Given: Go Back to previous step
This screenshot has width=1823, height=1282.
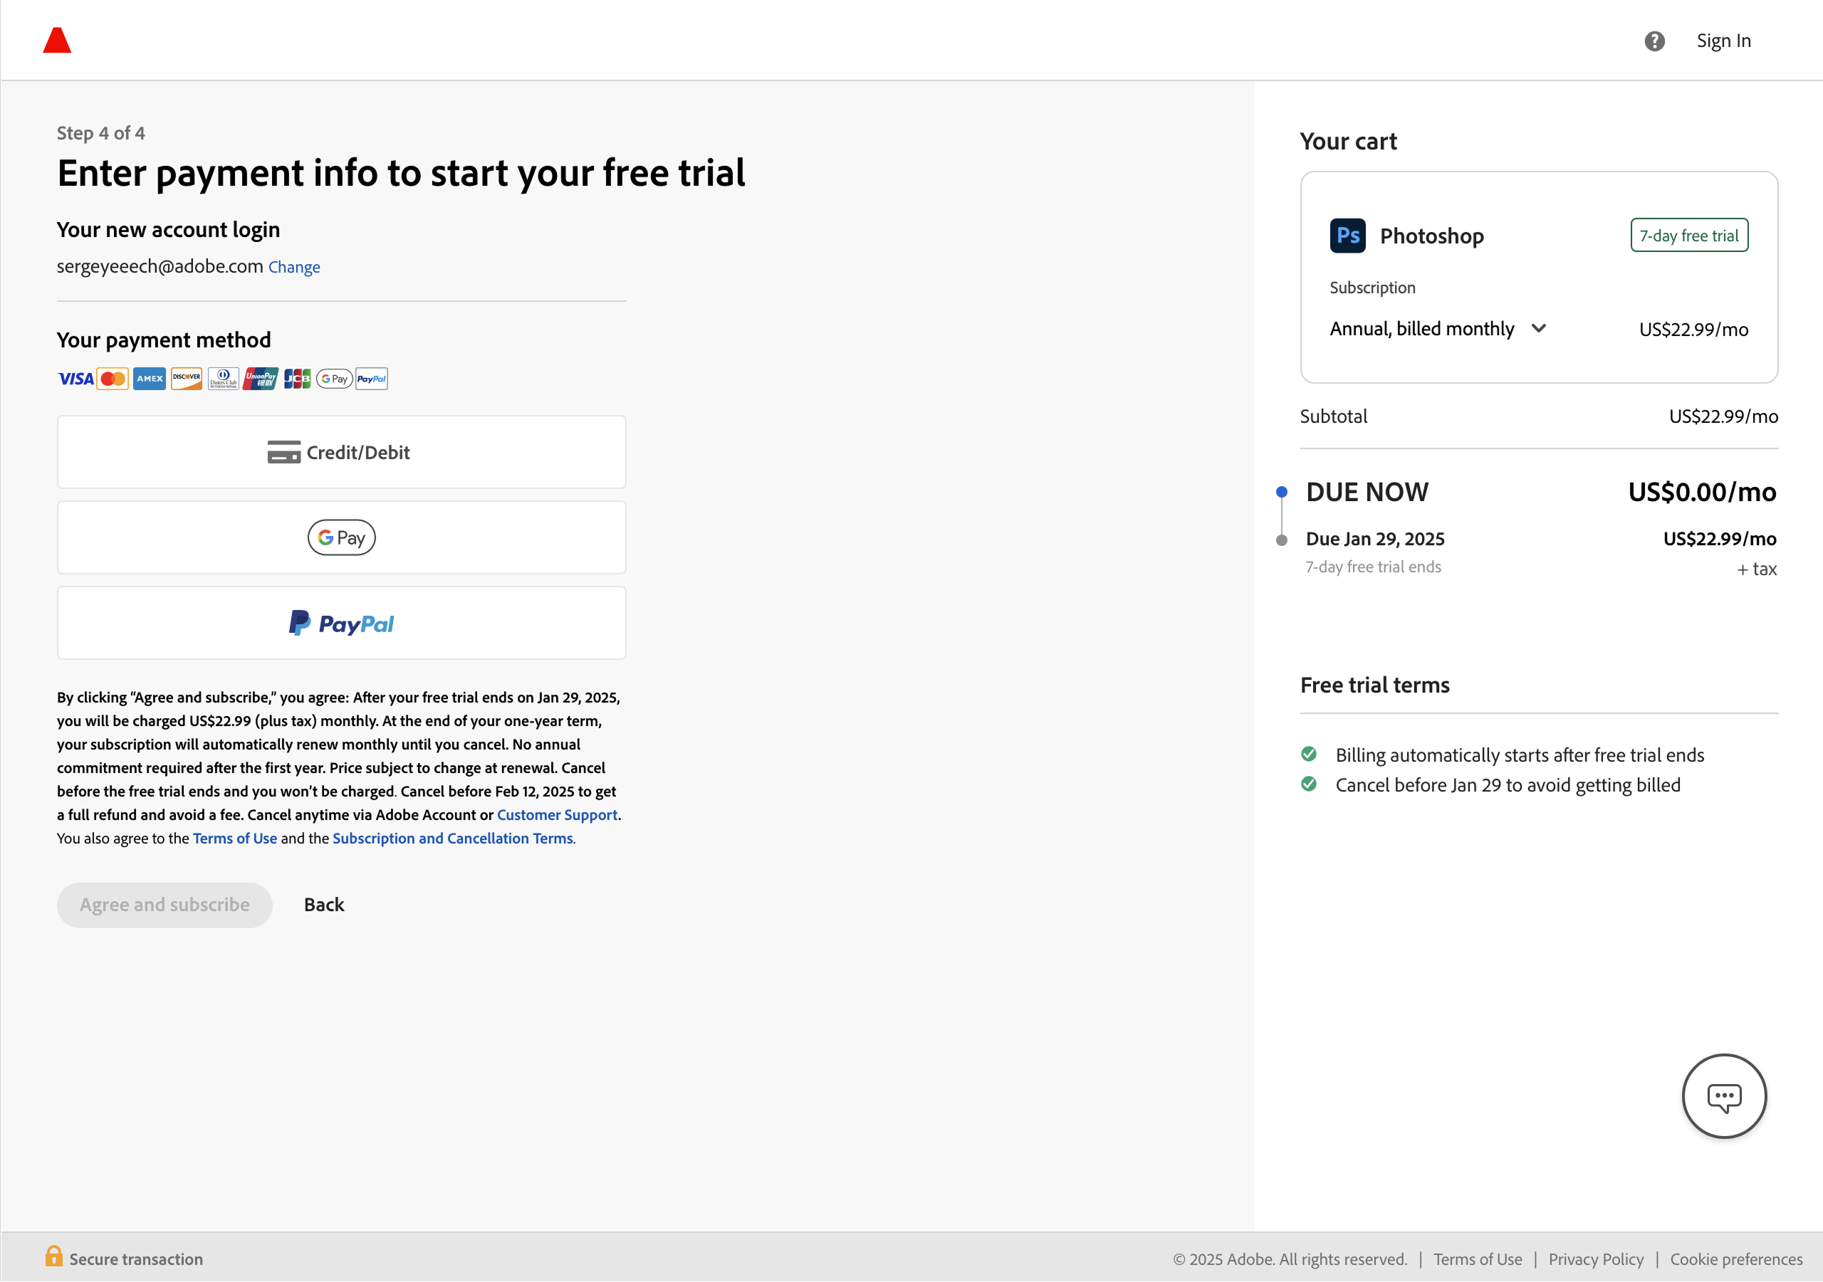Looking at the screenshot, I should pyautogui.click(x=324, y=905).
